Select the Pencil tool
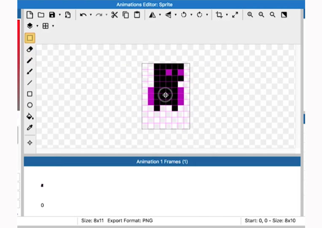Image resolution: width=322 pixels, height=228 pixels. pos(30,61)
